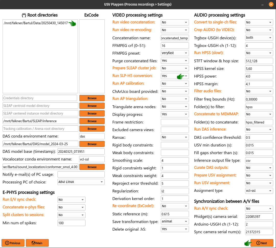Click Min num of spikes field
Screen dimensions: 276x248
71,223
